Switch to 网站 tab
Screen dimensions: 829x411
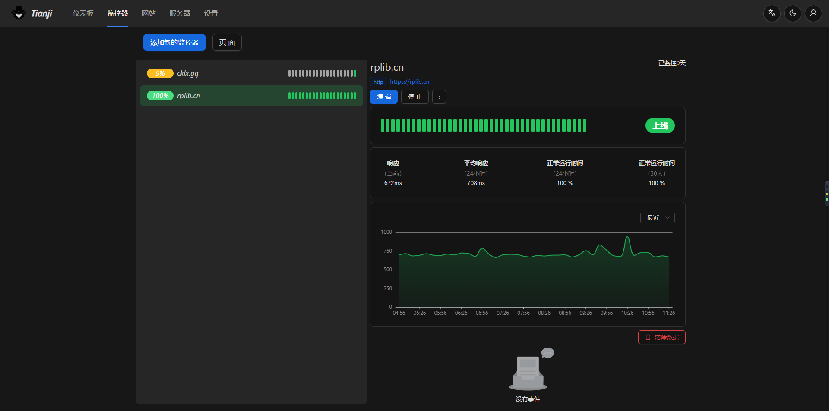[x=149, y=13]
